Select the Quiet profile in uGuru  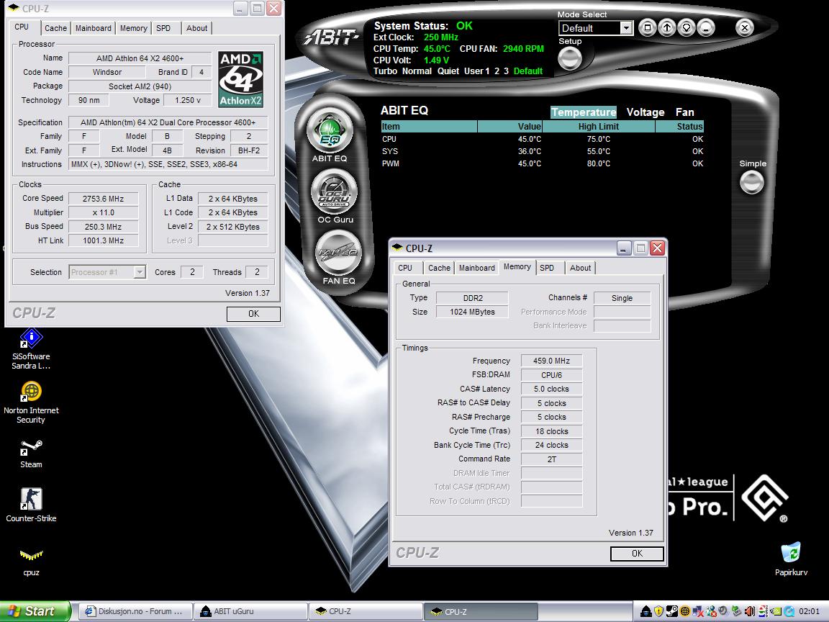pos(448,71)
